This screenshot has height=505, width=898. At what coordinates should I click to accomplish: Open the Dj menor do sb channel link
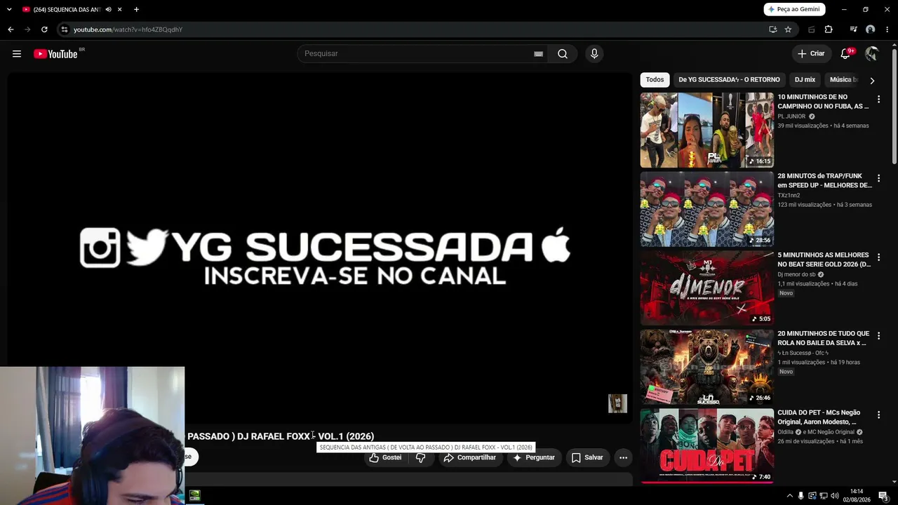796,274
